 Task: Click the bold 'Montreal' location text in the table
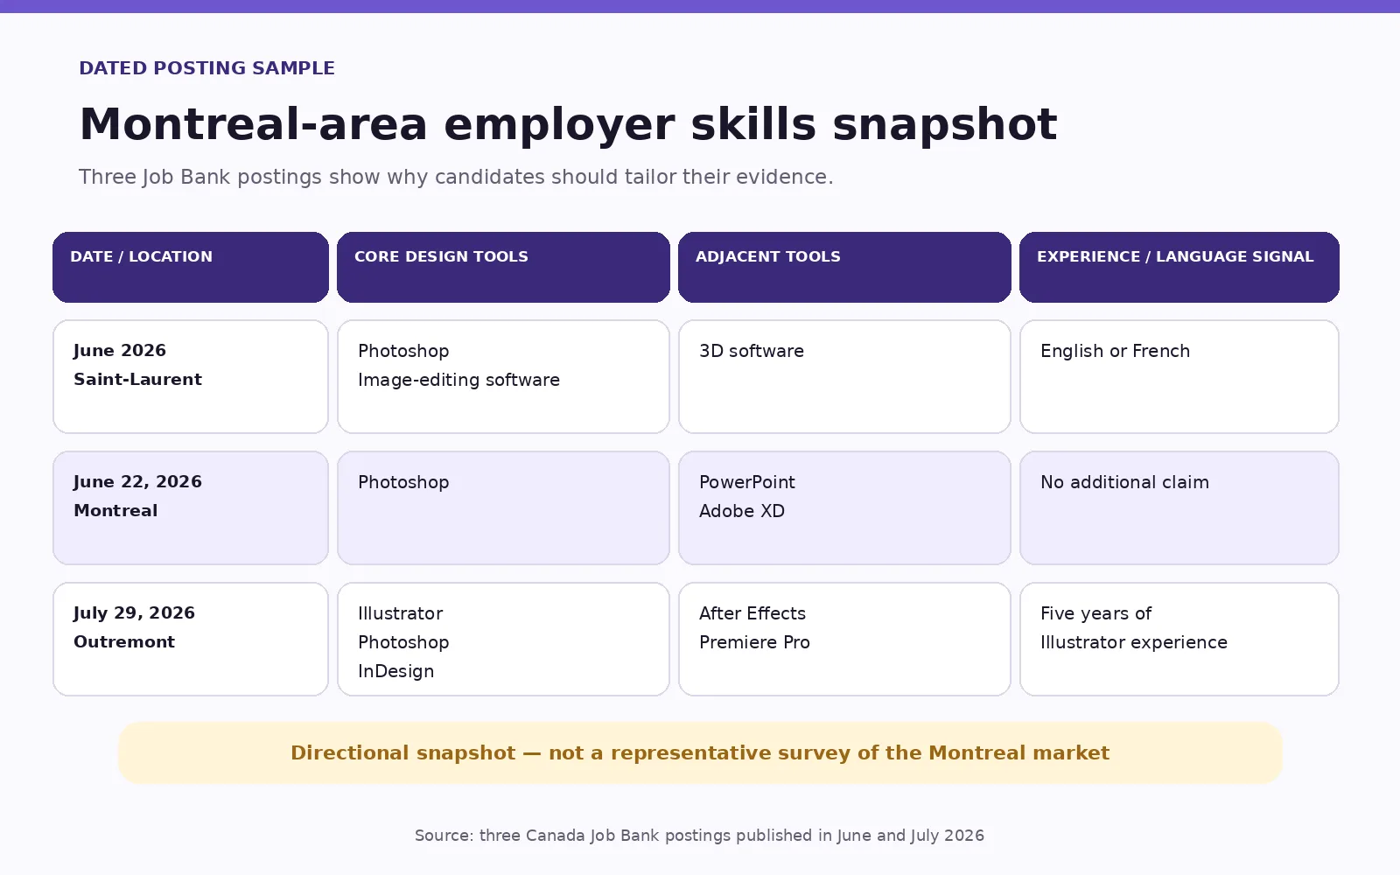115,511
